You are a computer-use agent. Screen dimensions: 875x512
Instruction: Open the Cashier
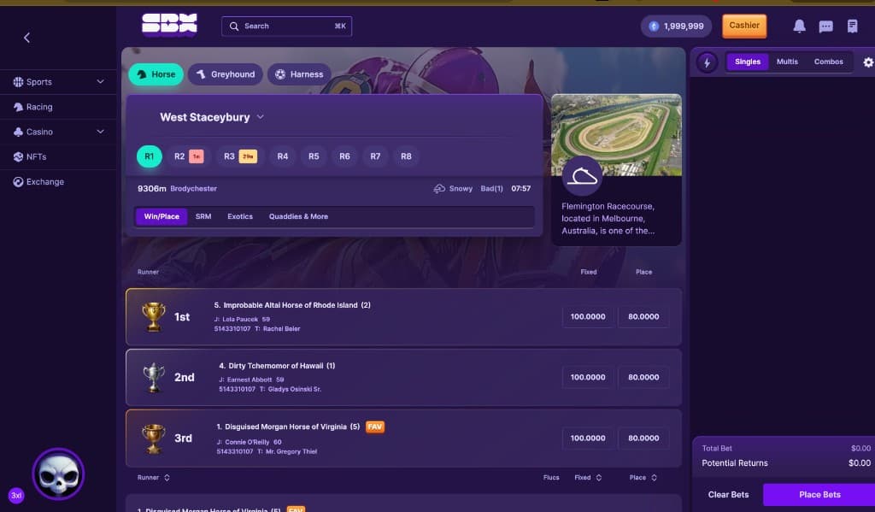point(744,26)
